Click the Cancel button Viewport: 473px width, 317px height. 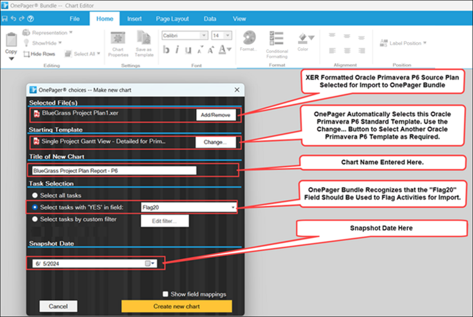[x=58, y=306]
